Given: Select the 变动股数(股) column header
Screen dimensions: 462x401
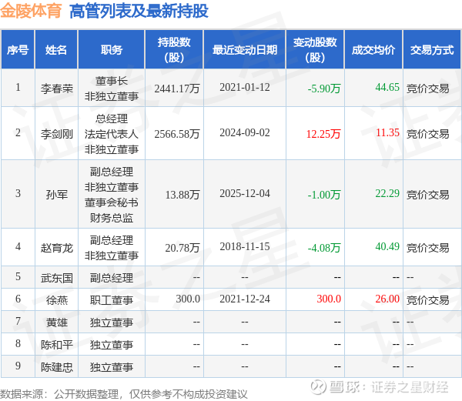Looking at the screenshot, I should (x=315, y=50).
